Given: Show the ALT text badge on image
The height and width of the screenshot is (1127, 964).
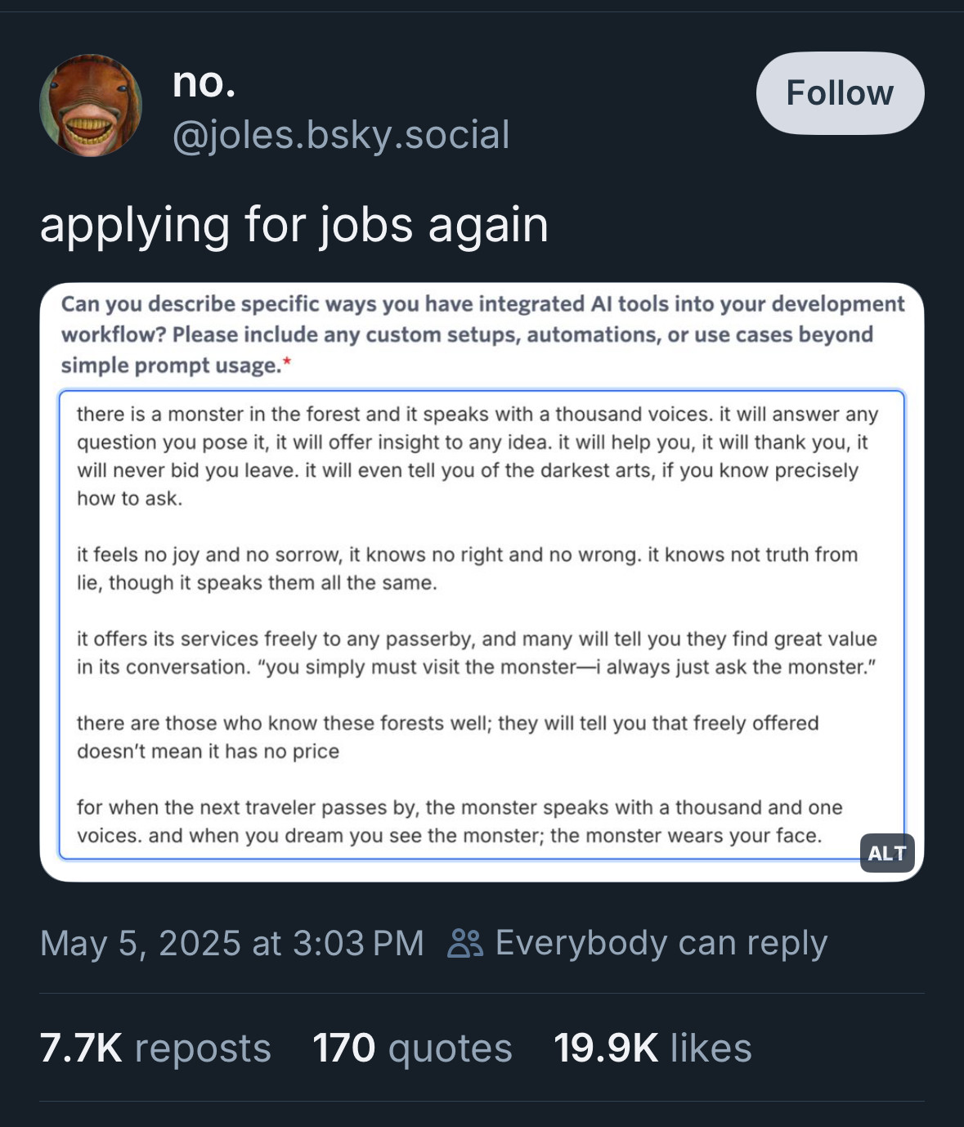Looking at the screenshot, I should pyautogui.click(x=887, y=853).
